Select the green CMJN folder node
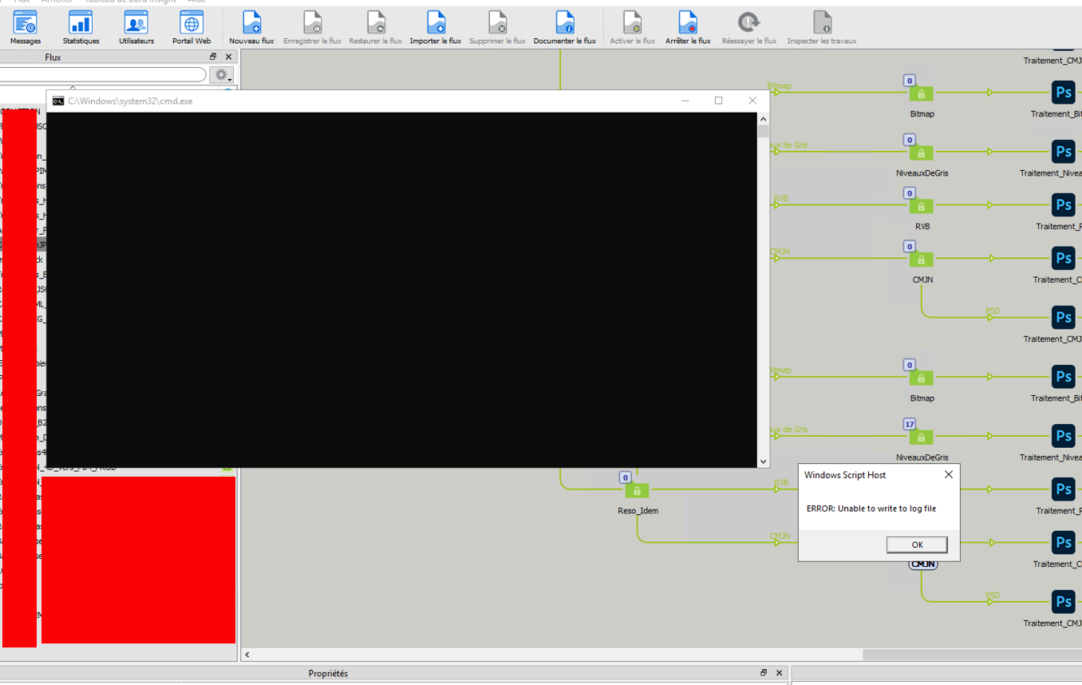The width and height of the screenshot is (1082, 685). pyautogui.click(x=921, y=259)
